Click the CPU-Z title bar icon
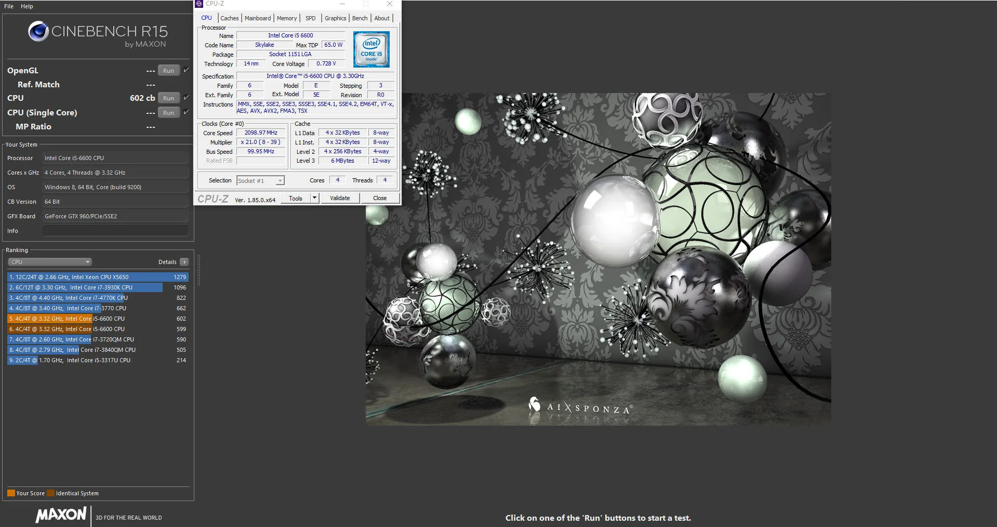This screenshot has height=527, width=997. (199, 4)
